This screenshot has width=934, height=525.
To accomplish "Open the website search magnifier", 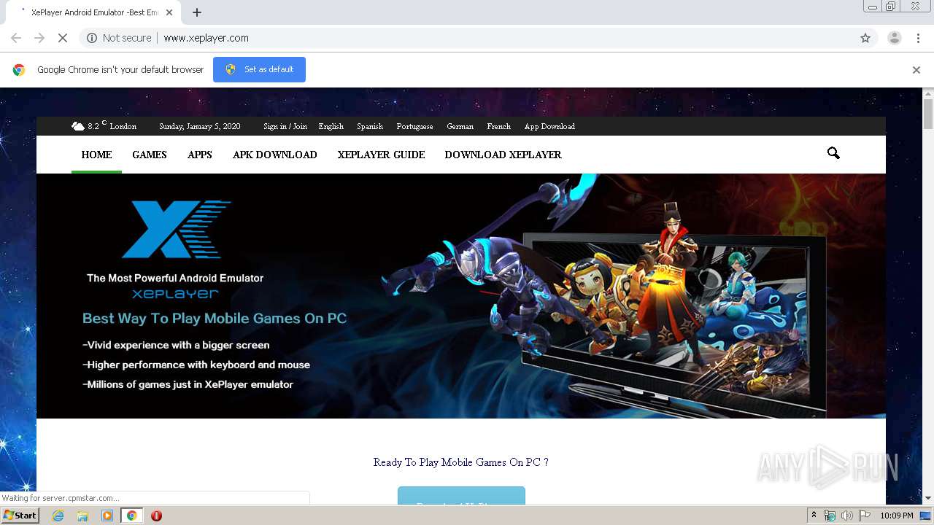I will pyautogui.click(x=833, y=153).
